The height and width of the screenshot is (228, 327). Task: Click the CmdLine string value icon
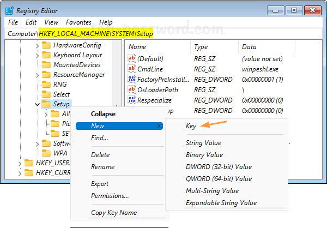point(131,69)
